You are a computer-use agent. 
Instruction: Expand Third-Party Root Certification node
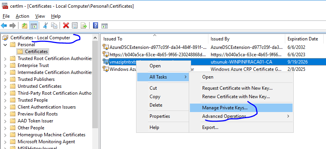5,93
